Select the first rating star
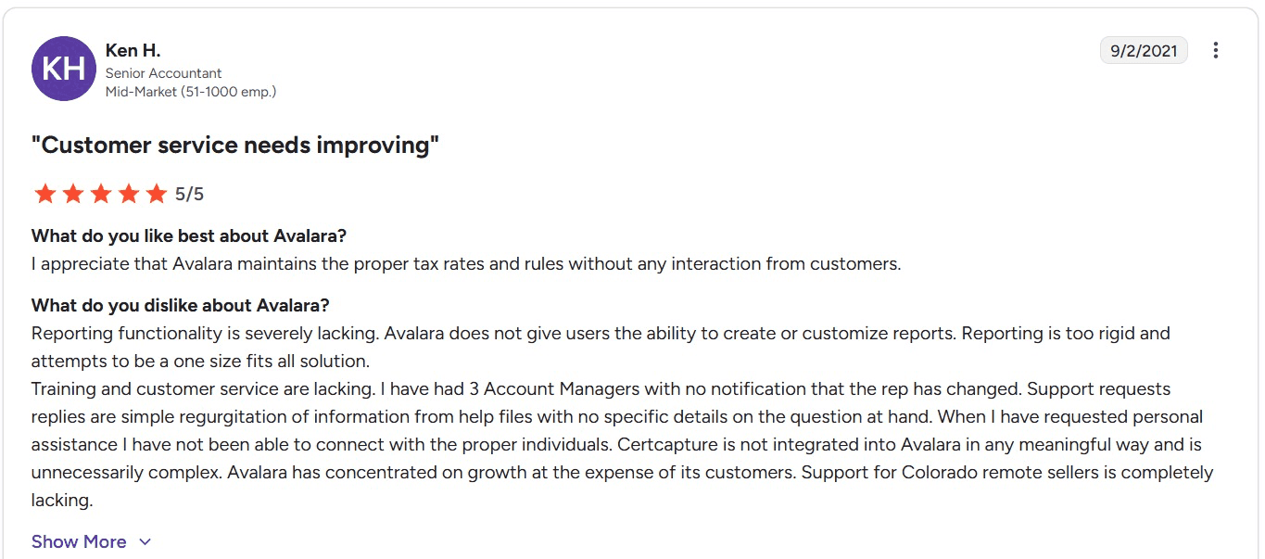The height and width of the screenshot is (559, 1265). click(x=44, y=193)
